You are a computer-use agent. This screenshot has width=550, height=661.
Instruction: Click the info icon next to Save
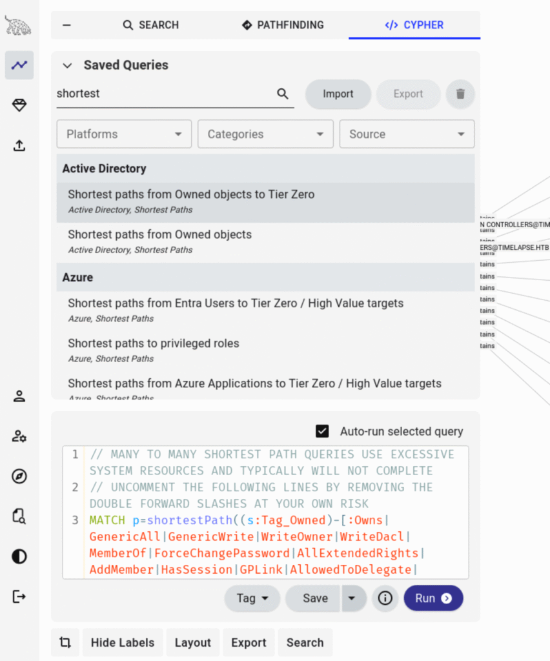385,598
